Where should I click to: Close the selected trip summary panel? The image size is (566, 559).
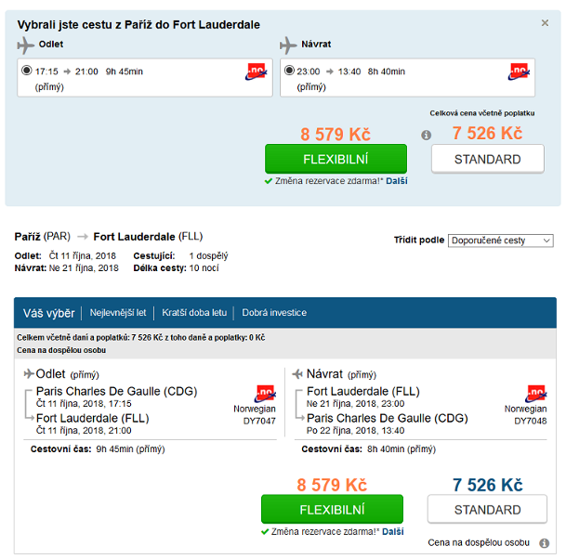(x=545, y=23)
